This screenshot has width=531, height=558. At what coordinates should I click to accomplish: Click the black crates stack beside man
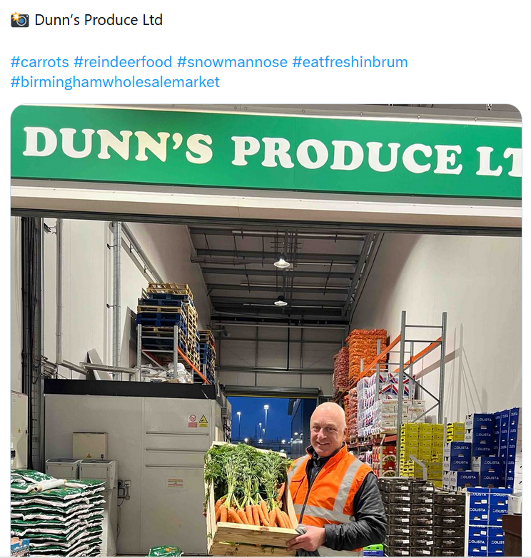click(422, 516)
